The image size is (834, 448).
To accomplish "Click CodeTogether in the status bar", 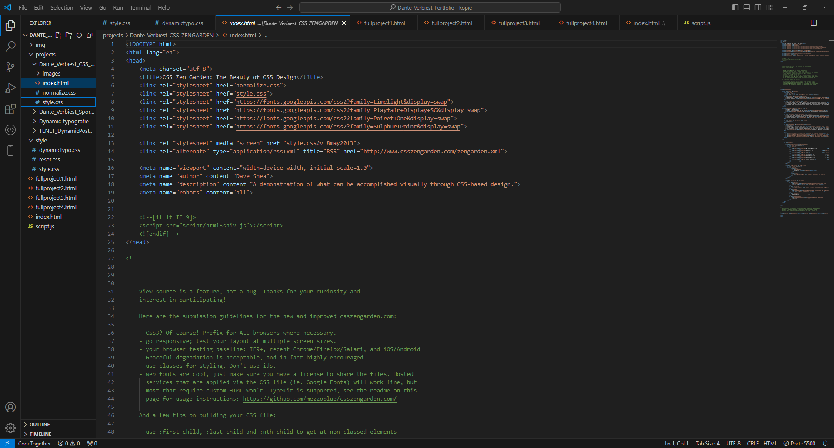I will click(34, 443).
